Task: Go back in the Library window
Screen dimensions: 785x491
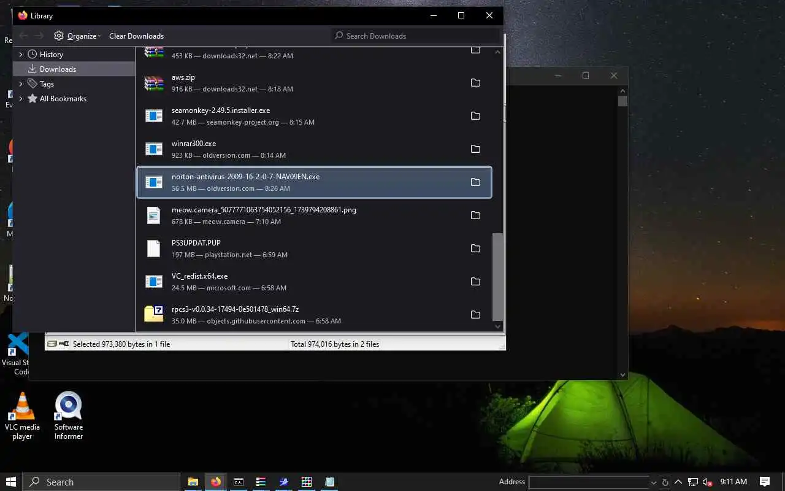Action: [23, 36]
